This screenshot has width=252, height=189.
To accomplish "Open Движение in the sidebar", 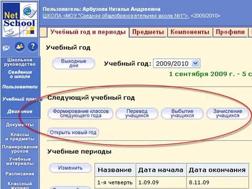I will click(x=20, y=111).
